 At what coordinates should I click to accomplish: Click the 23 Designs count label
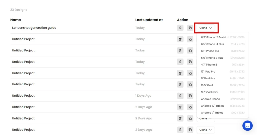tap(19, 10)
